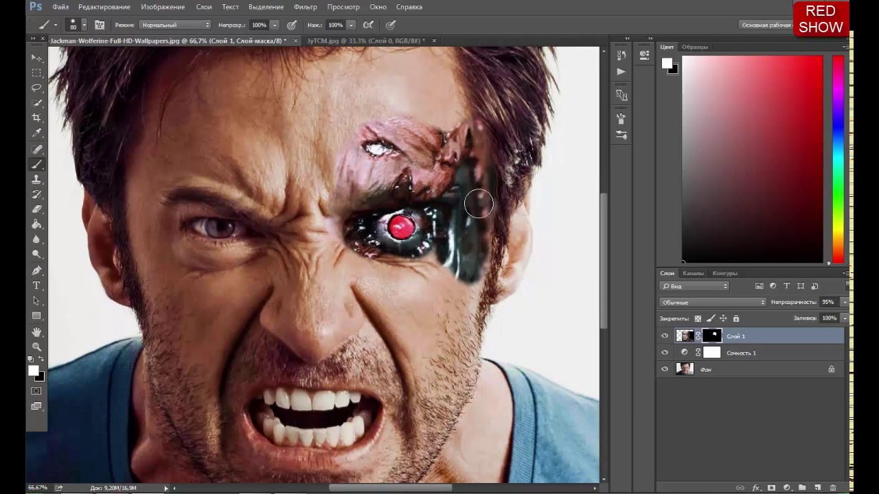Image resolution: width=879 pixels, height=494 pixels.
Task: Switch to the JyTCM.jpg document tab
Action: [366, 41]
